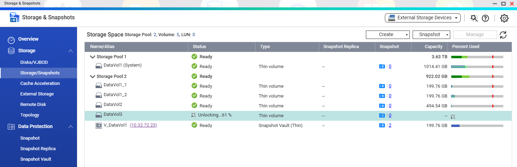Screen dimensions: 517x167
Task: Open the Overview page in sidebar
Action: pyautogui.click(x=28, y=39)
